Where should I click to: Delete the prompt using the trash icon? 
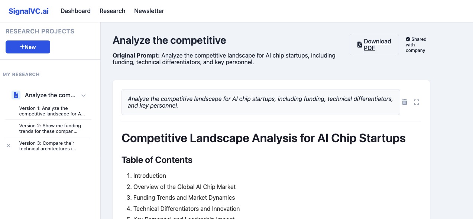pyautogui.click(x=405, y=102)
